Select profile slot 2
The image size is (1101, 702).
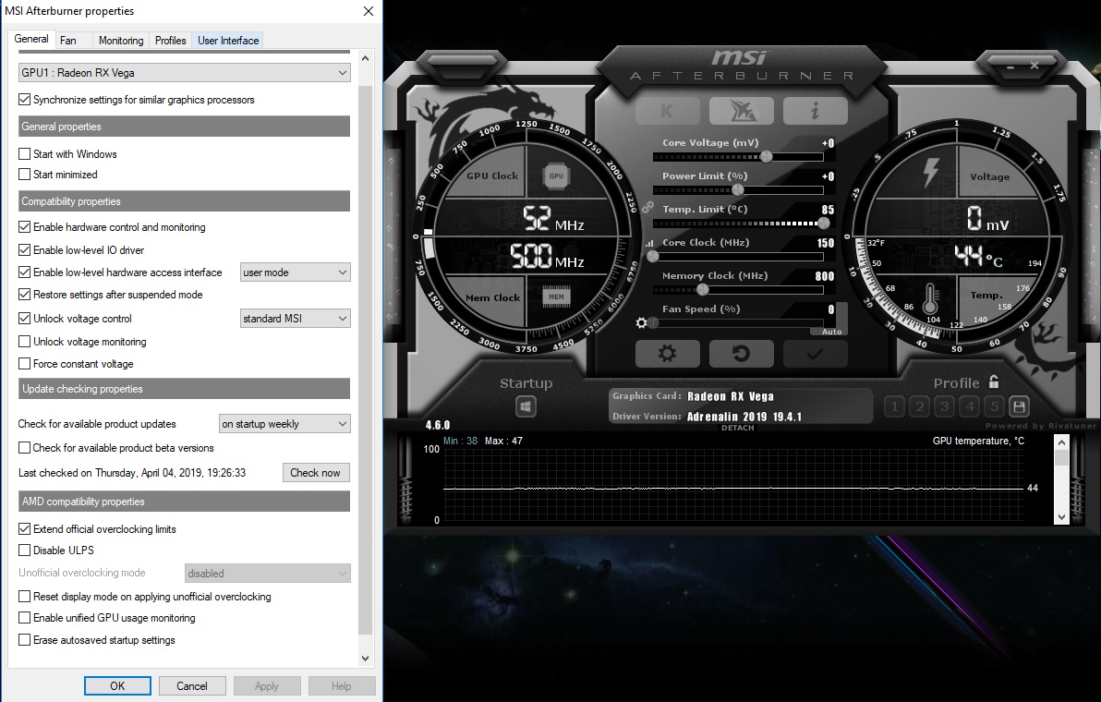(920, 406)
